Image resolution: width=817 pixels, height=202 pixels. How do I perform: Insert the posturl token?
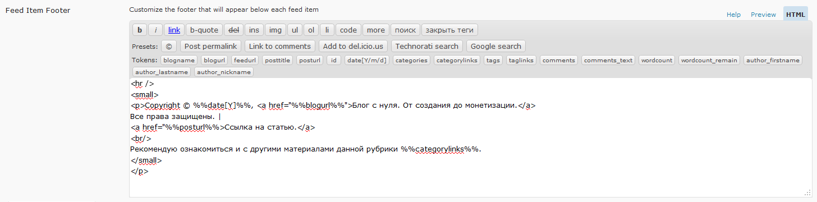click(x=310, y=60)
